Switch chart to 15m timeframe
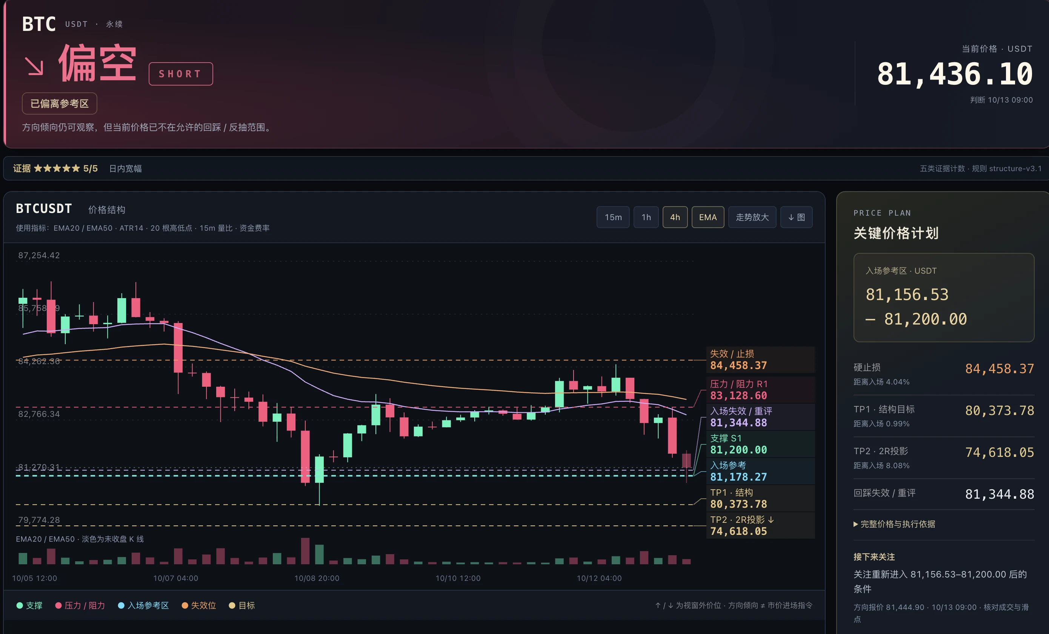Viewport: 1049px width, 634px height. click(613, 217)
